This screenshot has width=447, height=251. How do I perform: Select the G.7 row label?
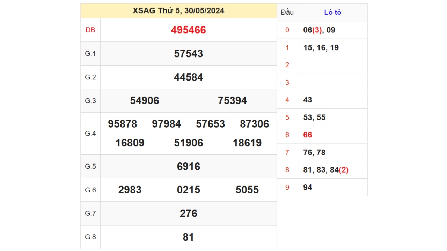click(x=90, y=213)
